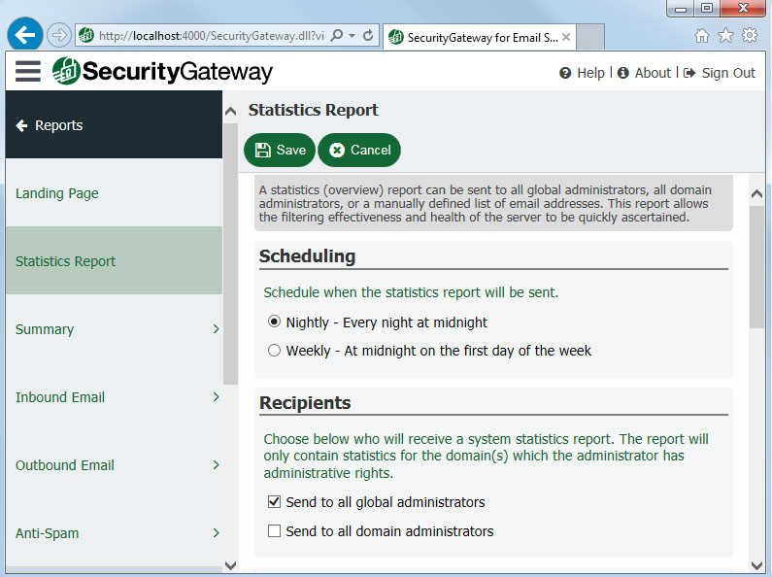Open the Summary sidebar item
The height and width of the screenshot is (577, 772).
[114, 329]
